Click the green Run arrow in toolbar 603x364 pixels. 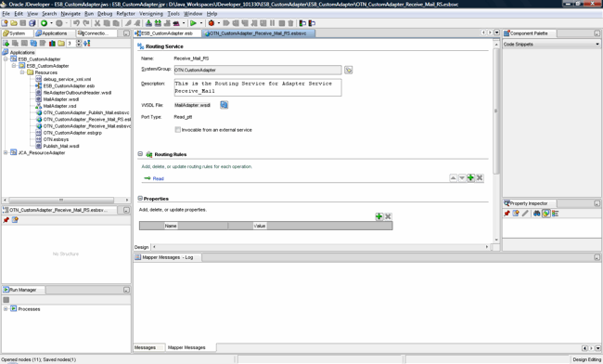(x=193, y=23)
